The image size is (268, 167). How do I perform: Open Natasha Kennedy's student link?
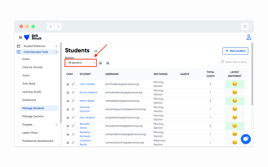(85, 134)
